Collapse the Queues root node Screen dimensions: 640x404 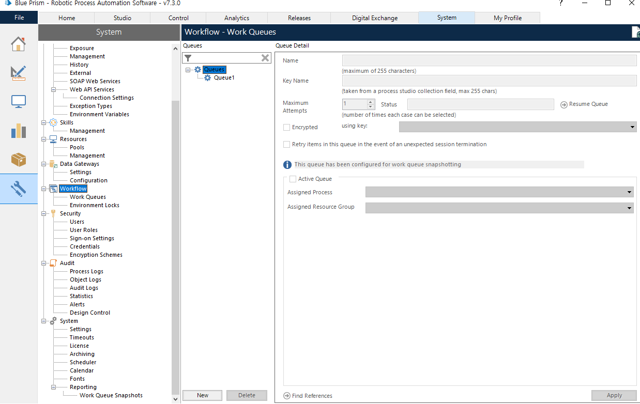188,70
